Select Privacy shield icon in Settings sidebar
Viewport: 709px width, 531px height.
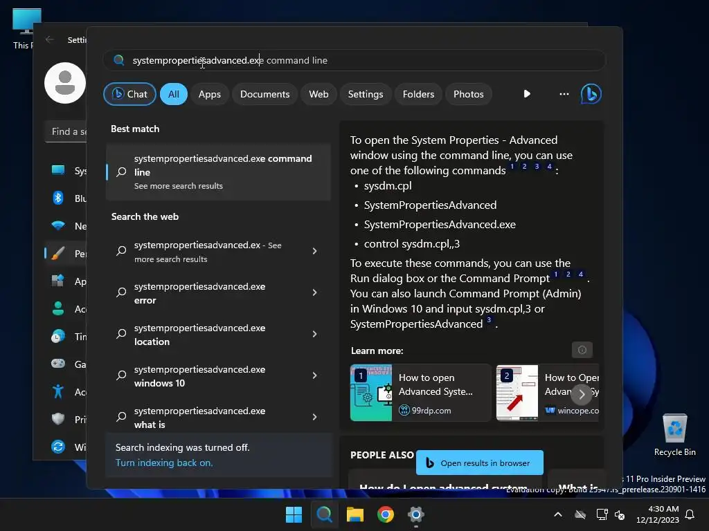[58, 419]
